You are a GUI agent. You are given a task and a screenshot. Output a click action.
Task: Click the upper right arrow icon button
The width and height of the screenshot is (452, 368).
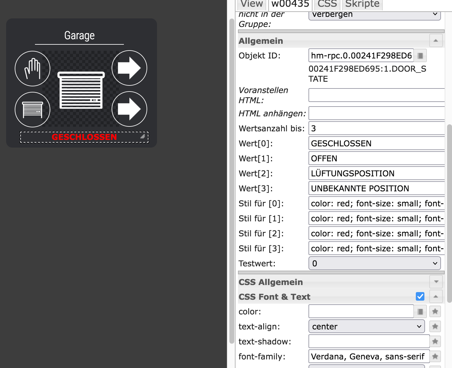(x=129, y=68)
